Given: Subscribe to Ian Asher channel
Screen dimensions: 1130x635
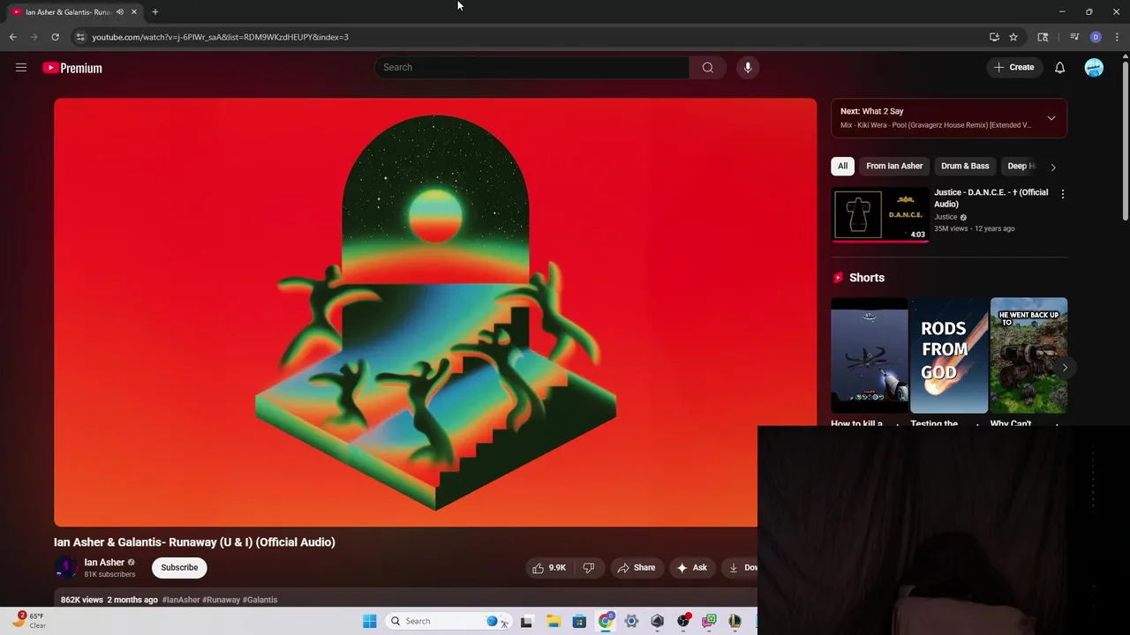Looking at the screenshot, I should point(179,568).
